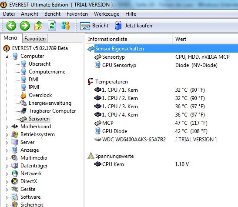Screen dimensions: 238x207
Task: Collapse the Computer tree node
Action: pyautogui.click(x=7, y=57)
